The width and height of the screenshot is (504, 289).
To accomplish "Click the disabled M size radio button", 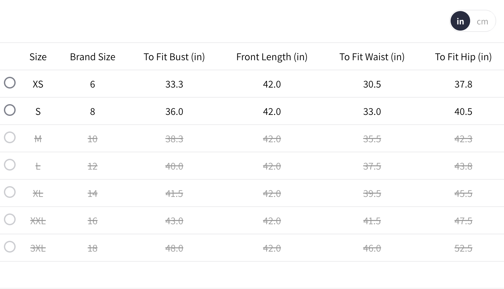I will (x=10, y=137).
